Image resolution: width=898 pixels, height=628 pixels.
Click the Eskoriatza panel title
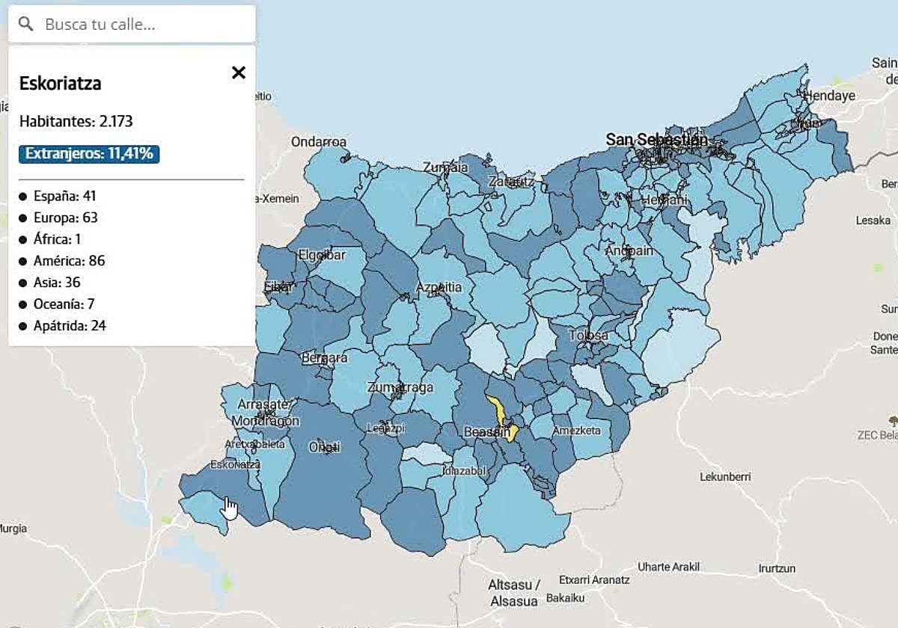click(x=60, y=84)
